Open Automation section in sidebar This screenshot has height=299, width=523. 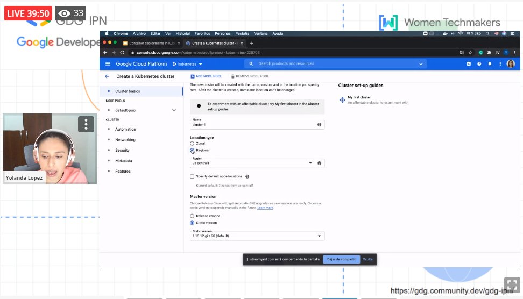pos(125,129)
